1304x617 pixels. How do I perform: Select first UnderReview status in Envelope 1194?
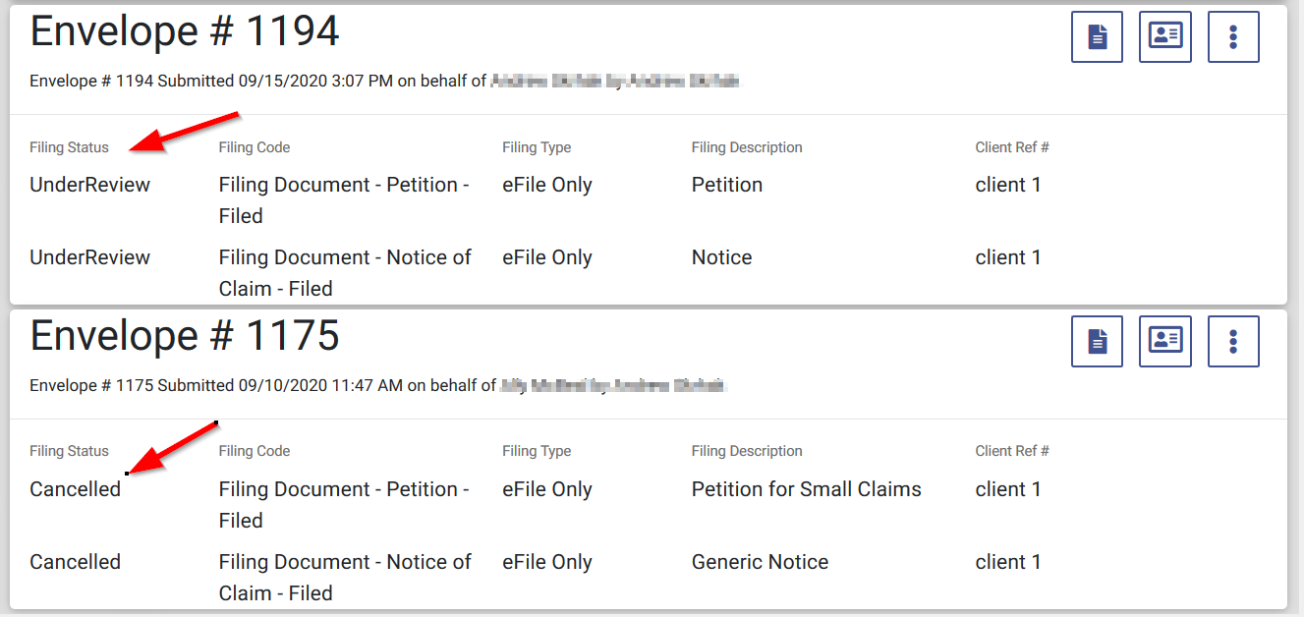click(x=89, y=185)
